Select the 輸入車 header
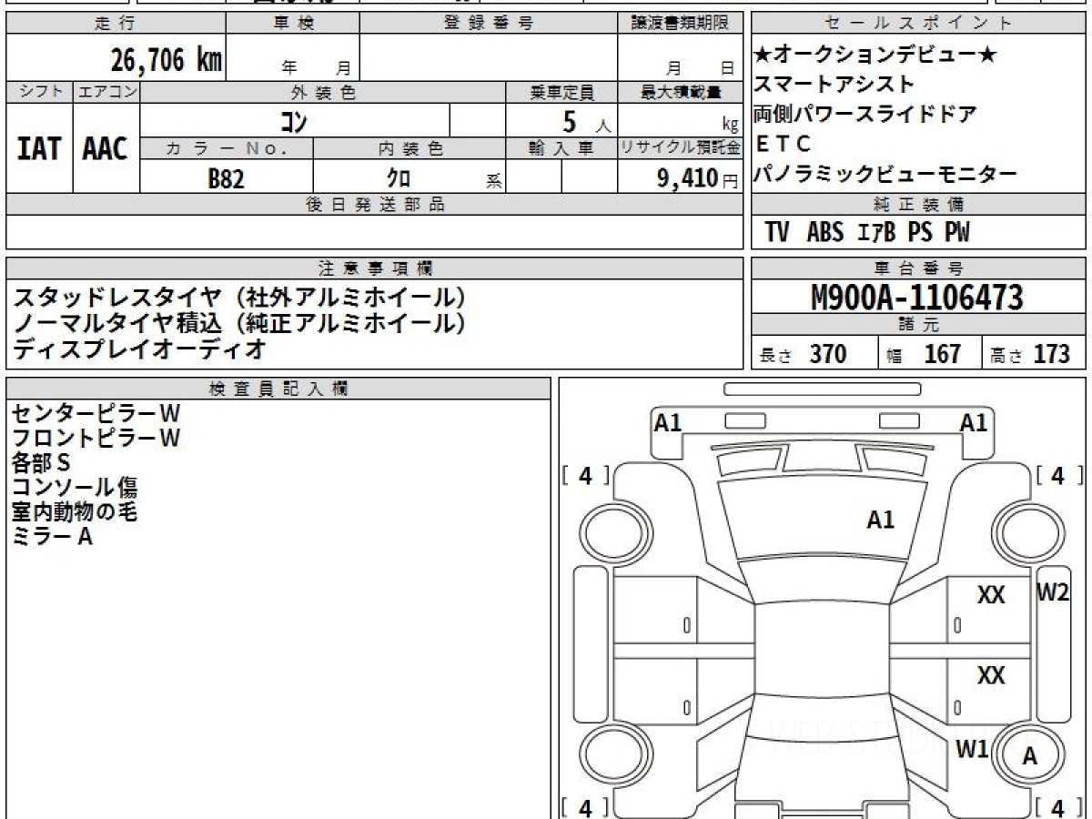This screenshot has height=819, width=1092. [x=561, y=148]
